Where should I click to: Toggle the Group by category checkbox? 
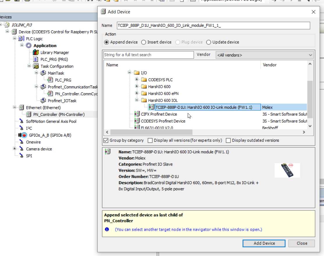pos(106,140)
